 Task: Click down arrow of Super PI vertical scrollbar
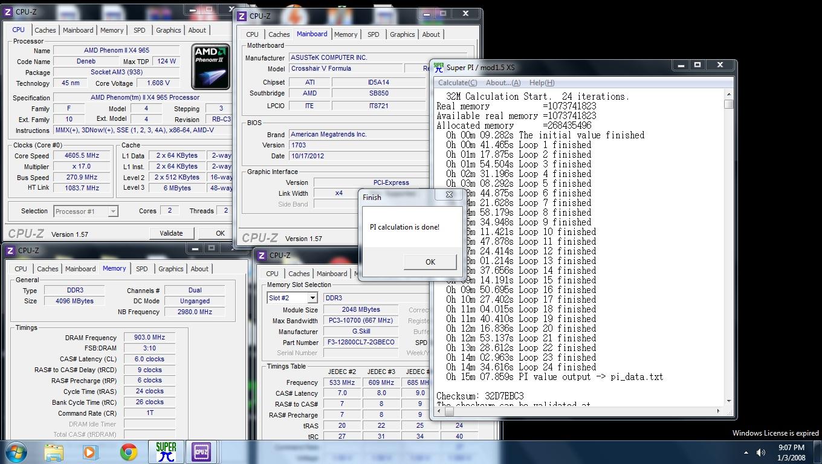pyautogui.click(x=729, y=400)
